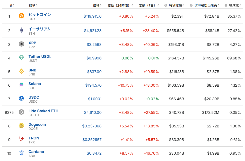This screenshot has height=161, width=245.
Task: Sort by 変動（24時間）column header
Action: tap(120, 5)
